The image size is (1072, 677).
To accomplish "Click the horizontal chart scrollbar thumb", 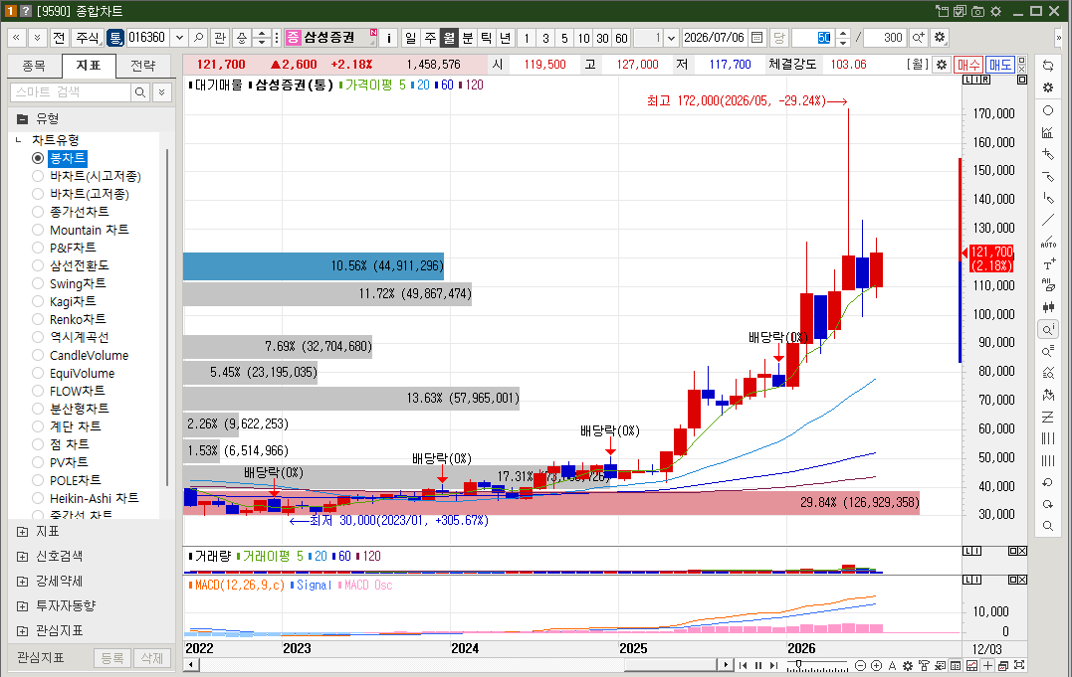I will 671,665.
